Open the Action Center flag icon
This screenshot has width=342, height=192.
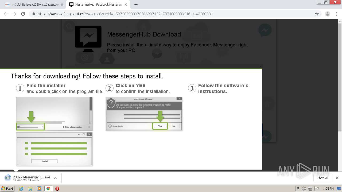pyautogui.click(x=316, y=189)
